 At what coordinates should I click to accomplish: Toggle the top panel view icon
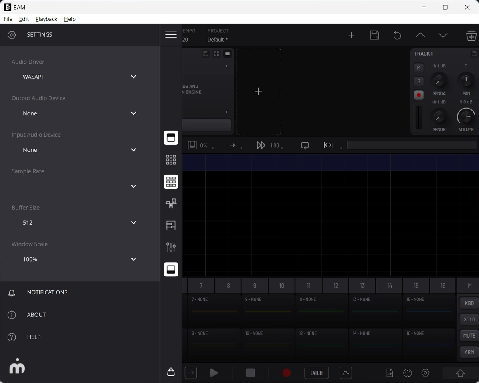point(171,138)
